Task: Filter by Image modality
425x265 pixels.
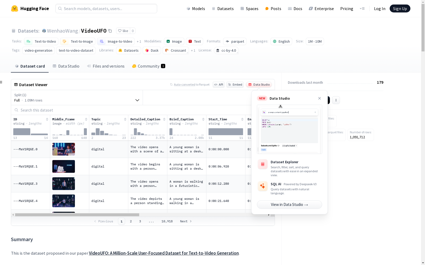Action: click(174, 41)
